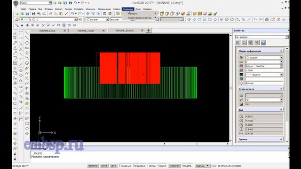
Task: Select the Rectangle tool in the draw toolbar
Action: (x=27, y=48)
